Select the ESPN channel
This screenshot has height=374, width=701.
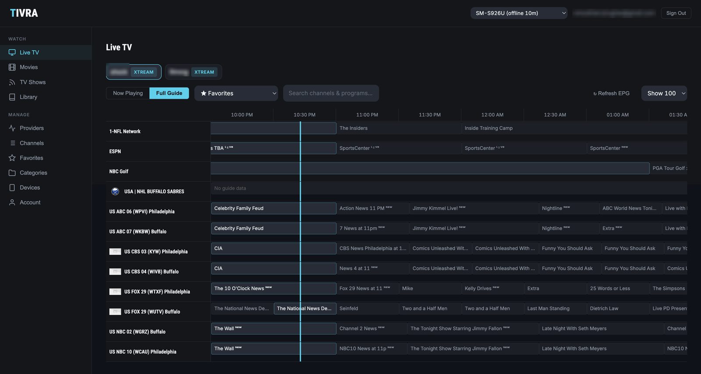[x=158, y=152]
